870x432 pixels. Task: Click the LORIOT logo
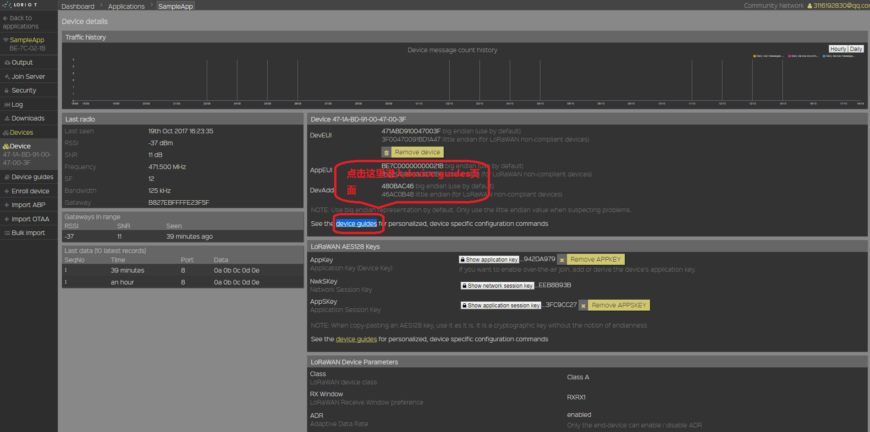point(20,5)
